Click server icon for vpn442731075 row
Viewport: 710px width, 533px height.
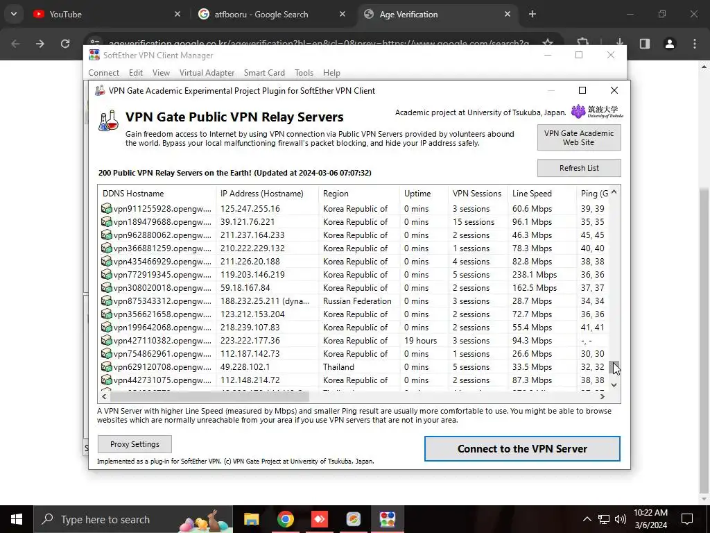(106, 380)
